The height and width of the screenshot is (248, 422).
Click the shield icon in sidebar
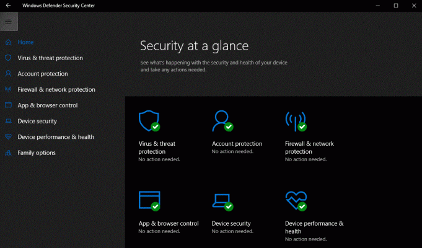click(x=8, y=58)
